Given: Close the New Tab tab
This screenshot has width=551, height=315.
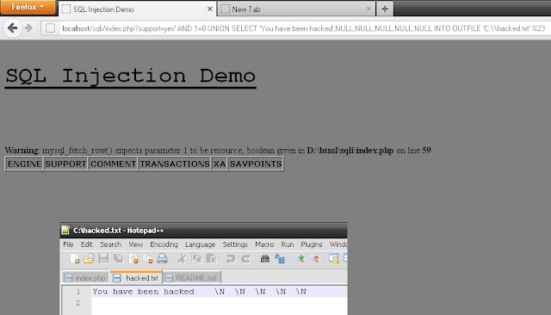Looking at the screenshot, I should pyautogui.click(x=368, y=9).
